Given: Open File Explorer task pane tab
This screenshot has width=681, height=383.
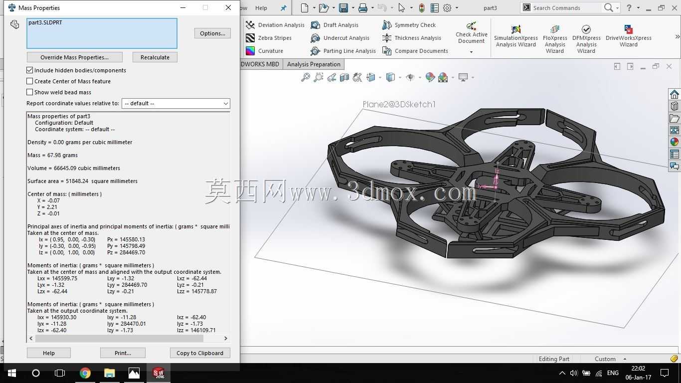Looking at the screenshot, I should click(675, 119).
